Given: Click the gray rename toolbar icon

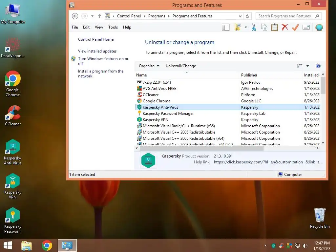Looking at the screenshot, I should 306,27.
